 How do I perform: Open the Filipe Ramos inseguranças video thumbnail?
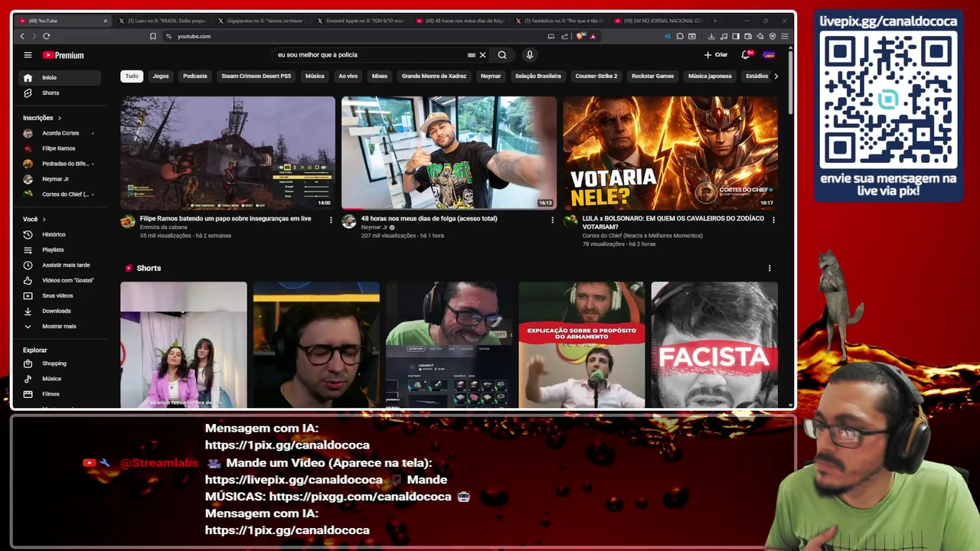[227, 152]
